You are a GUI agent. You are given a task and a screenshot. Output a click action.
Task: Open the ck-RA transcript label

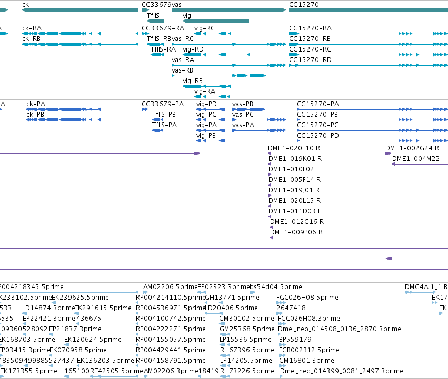pos(32,28)
